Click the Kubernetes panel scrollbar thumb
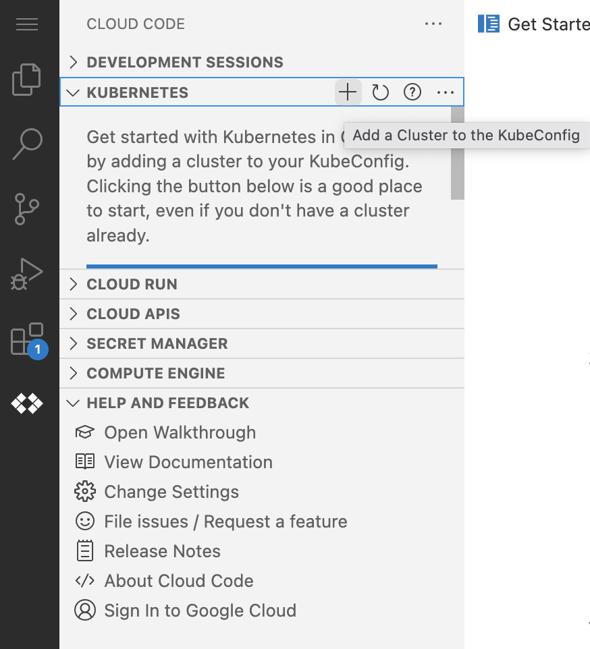Screen dimensions: 590x649 tap(458, 153)
